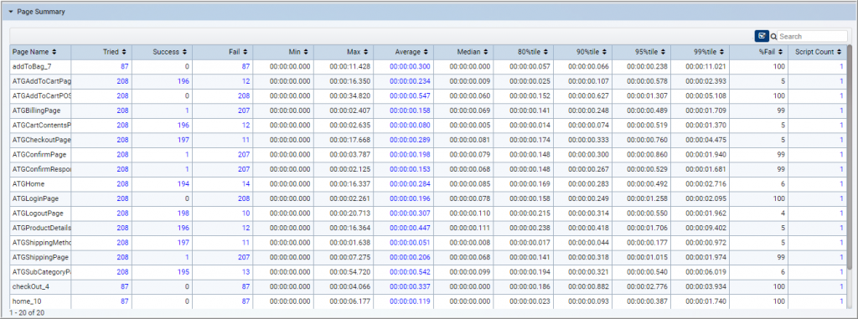
Task: Sort table by Average column
Action: point(411,52)
